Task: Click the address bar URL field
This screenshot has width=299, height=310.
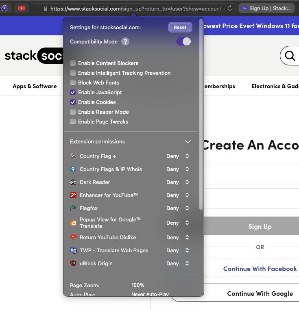Action: [134, 8]
